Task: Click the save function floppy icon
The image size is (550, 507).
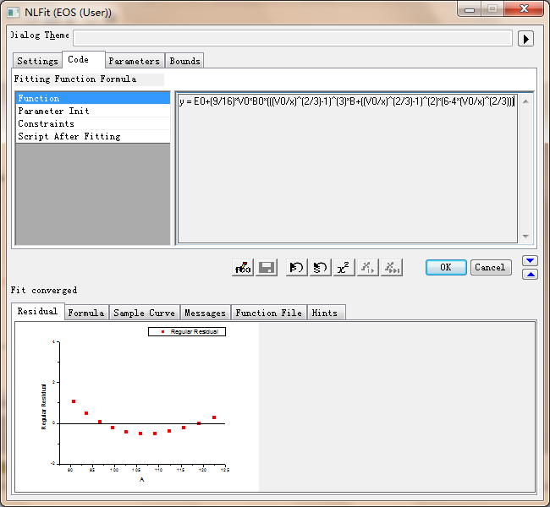Action: click(x=267, y=268)
